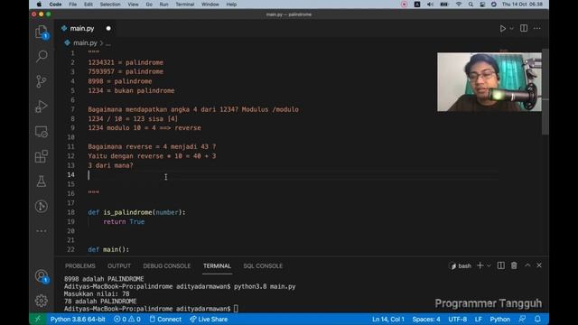Screen dimensions: 578x325
Task: Split the terminal panel
Action: click(x=500, y=265)
